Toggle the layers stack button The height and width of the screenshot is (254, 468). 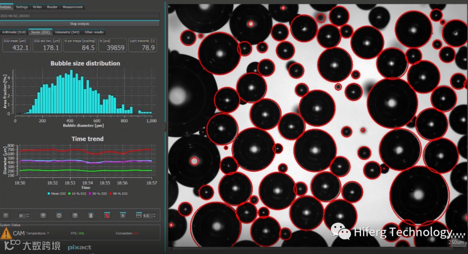coord(123,215)
